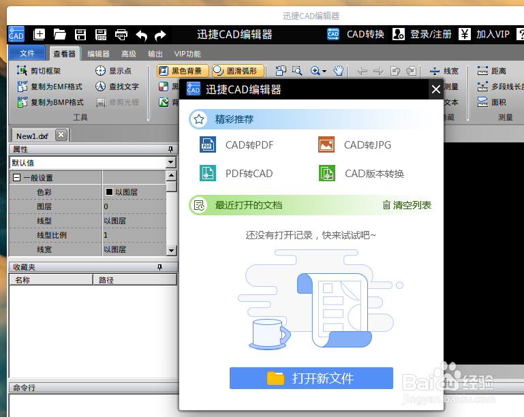Click the properties scrollbar down arrow
Viewport: 524px width, 417px height.
171,251
